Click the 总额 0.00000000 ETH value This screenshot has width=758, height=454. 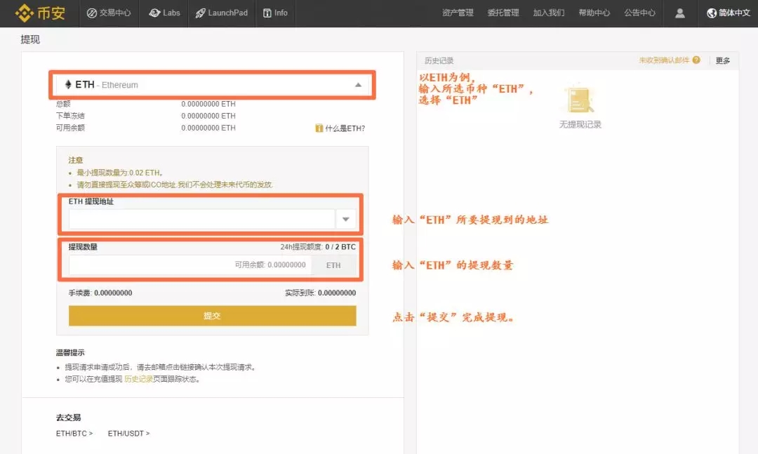[208, 103]
